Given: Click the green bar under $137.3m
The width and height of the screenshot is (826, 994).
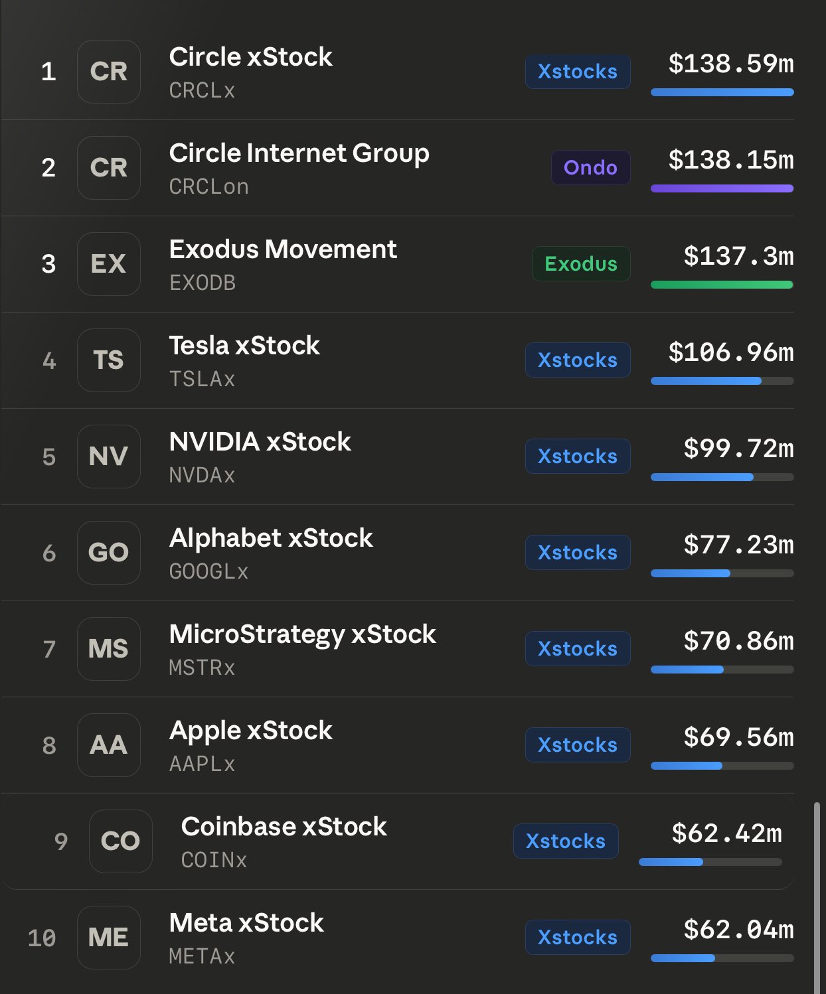Looking at the screenshot, I should tap(722, 285).
